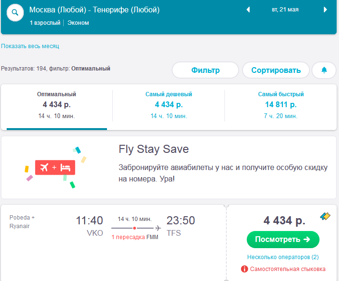The image size is (339, 281).
Task: Select the Самый дешевый tab
Action: [169, 105]
